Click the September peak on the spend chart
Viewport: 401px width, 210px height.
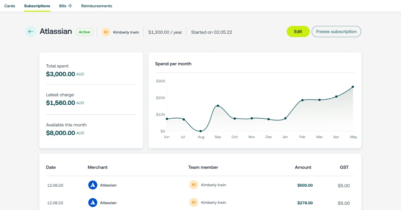tap(218, 106)
